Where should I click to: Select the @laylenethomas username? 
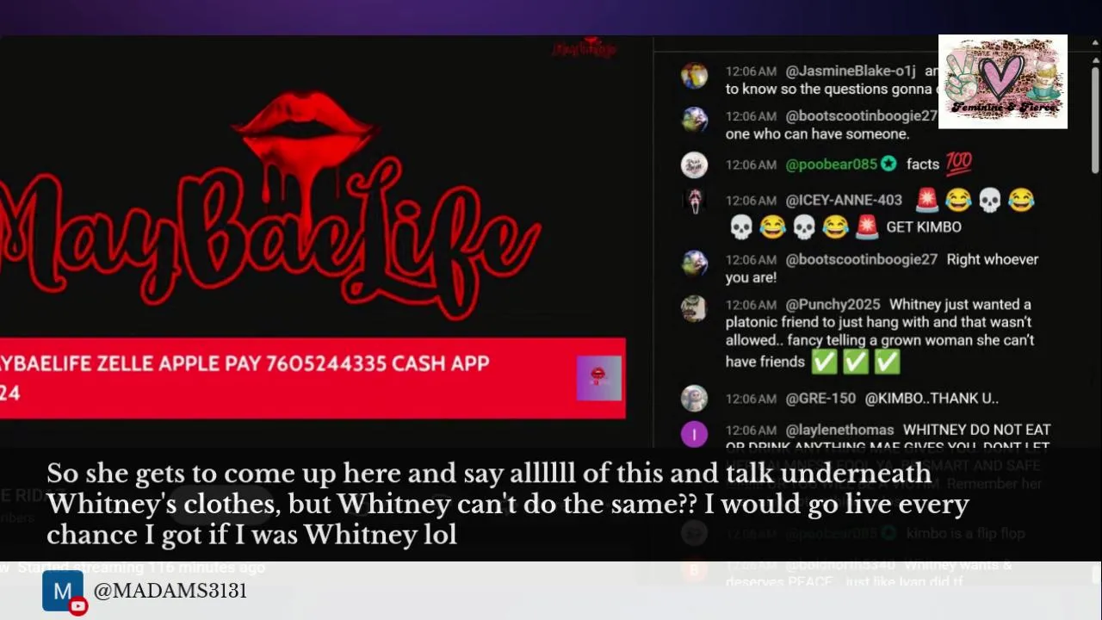[839, 430]
